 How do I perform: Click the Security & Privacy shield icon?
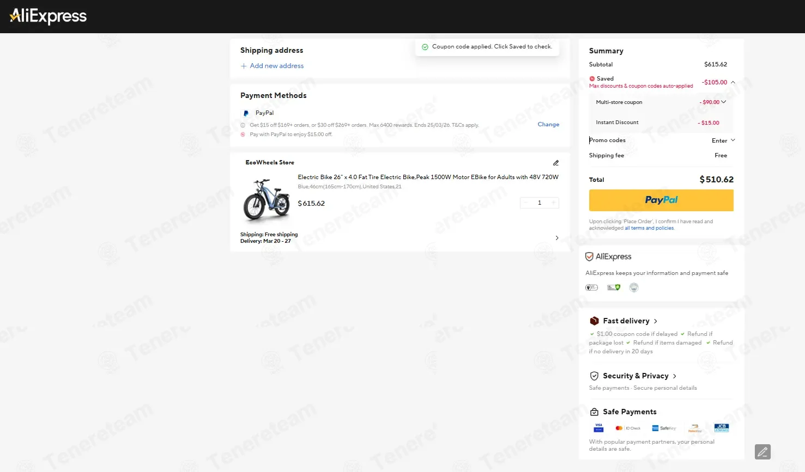594,376
